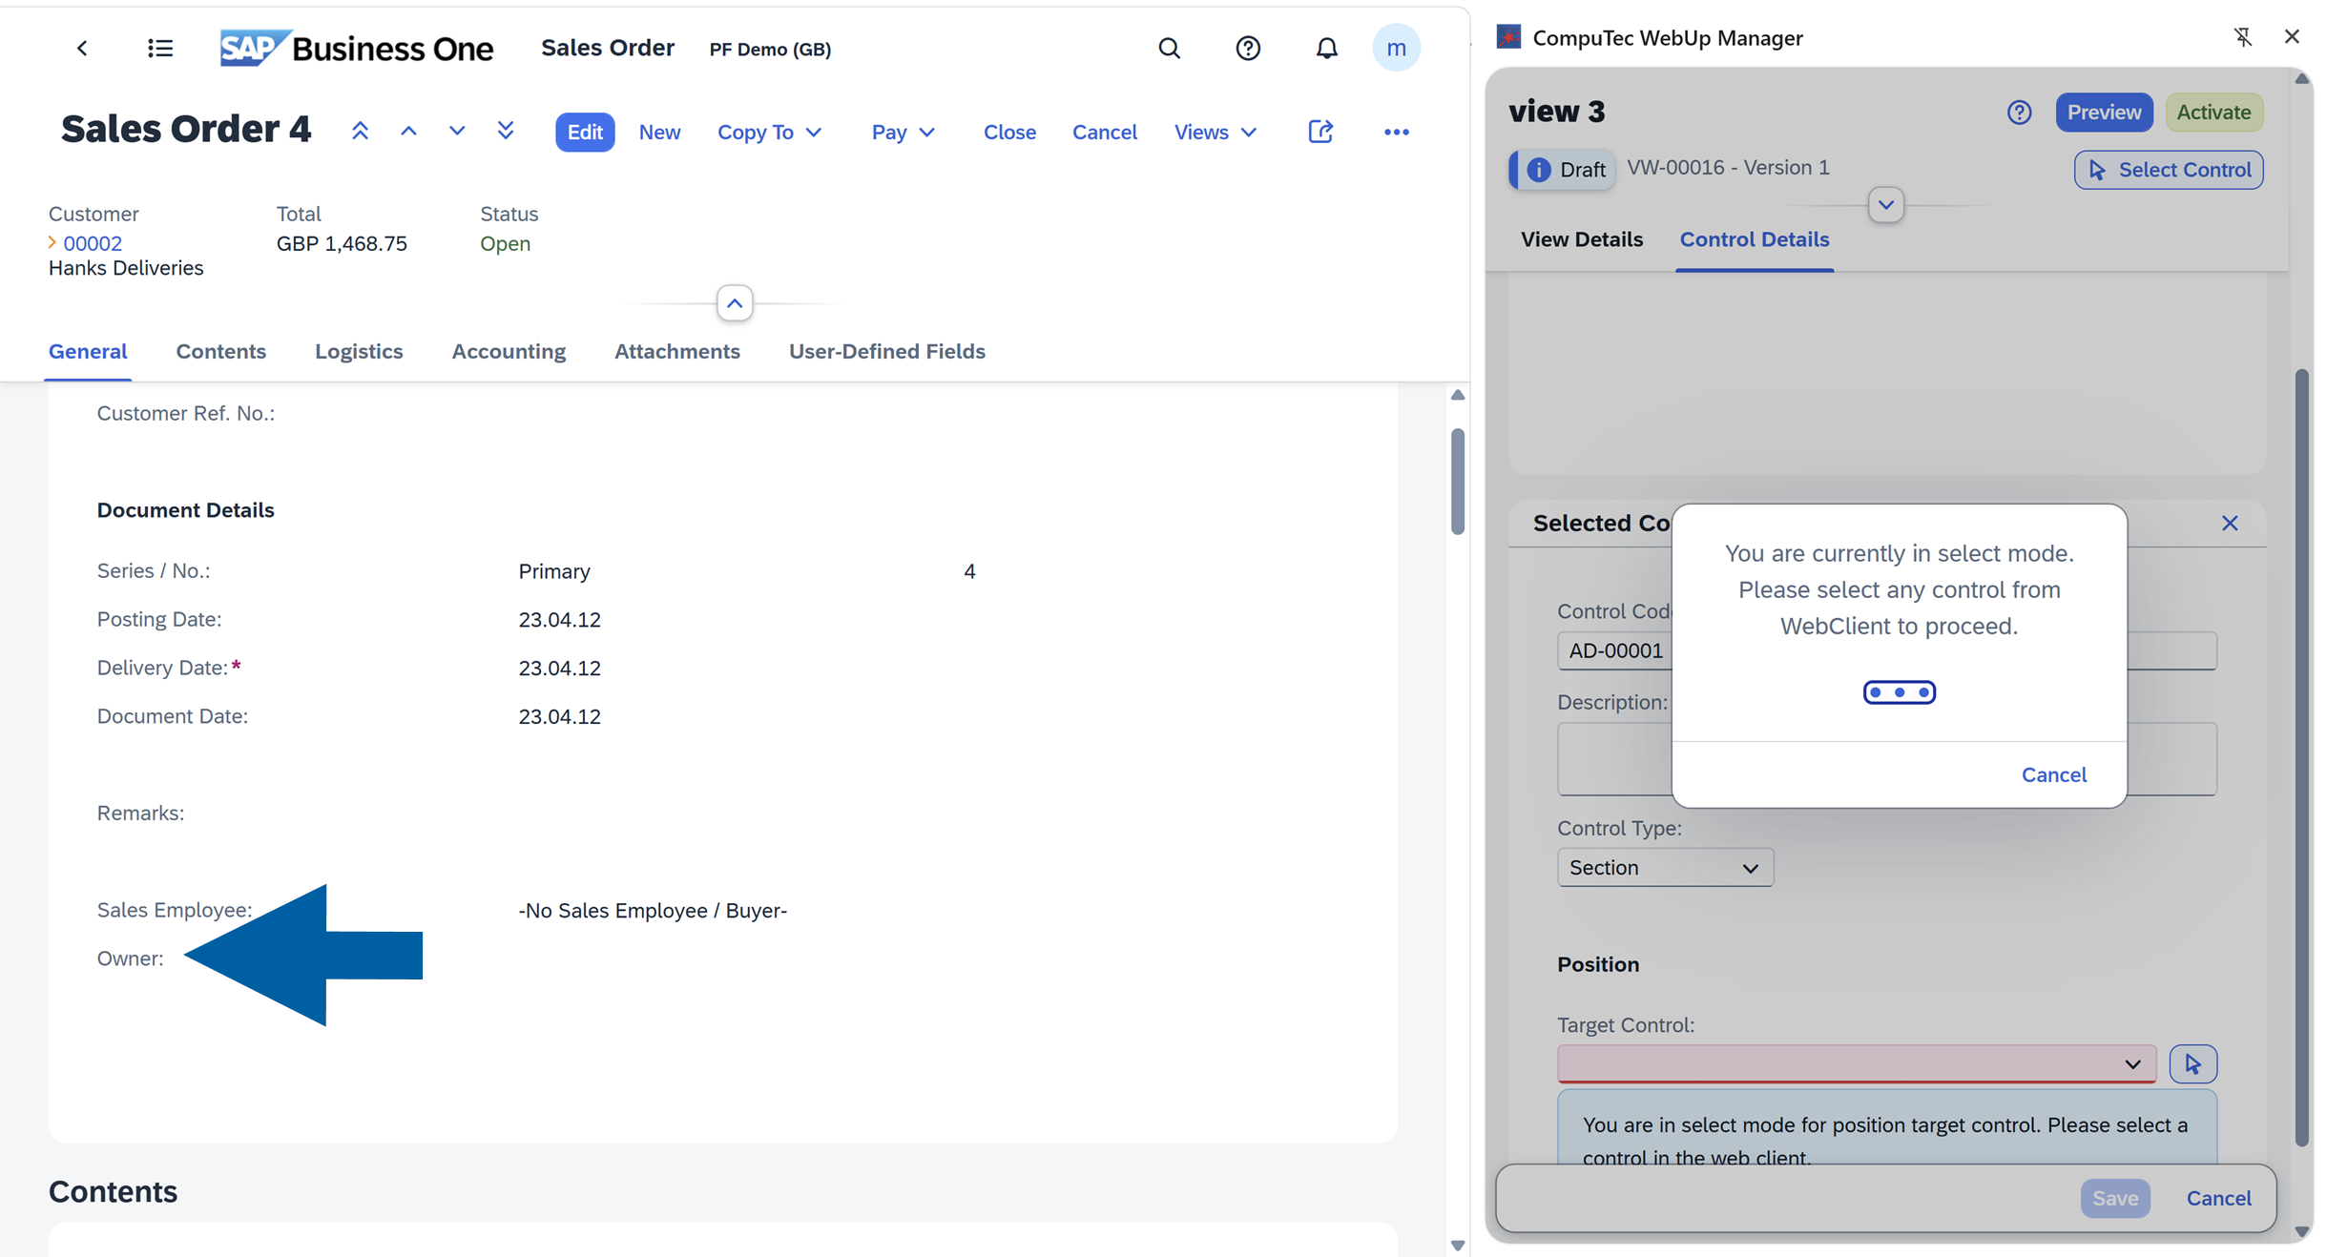Image resolution: width=2327 pixels, height=1257 pixels.
Task: Open the more actions ellipsis menu
Action: tap(1396, 132)
